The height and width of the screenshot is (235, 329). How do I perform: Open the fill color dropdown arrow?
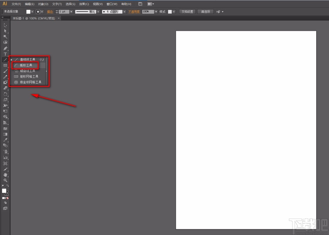pos(32,12)
